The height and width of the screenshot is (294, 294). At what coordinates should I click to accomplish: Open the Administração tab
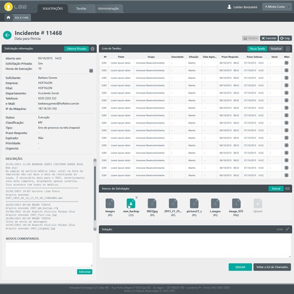point(108,8)
